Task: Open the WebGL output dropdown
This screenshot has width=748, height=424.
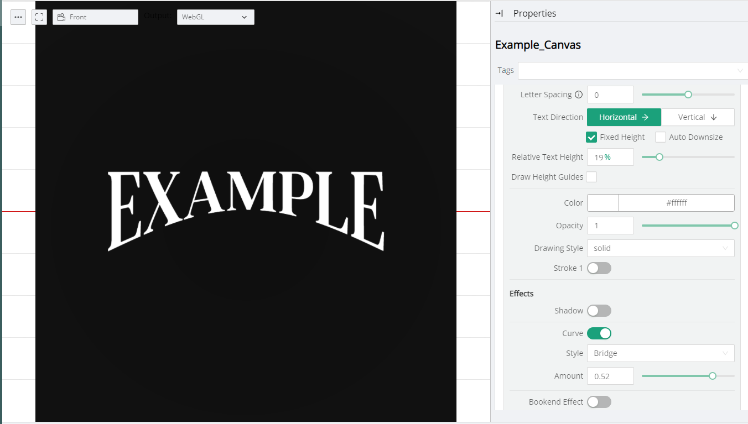Action: [215, 17]
